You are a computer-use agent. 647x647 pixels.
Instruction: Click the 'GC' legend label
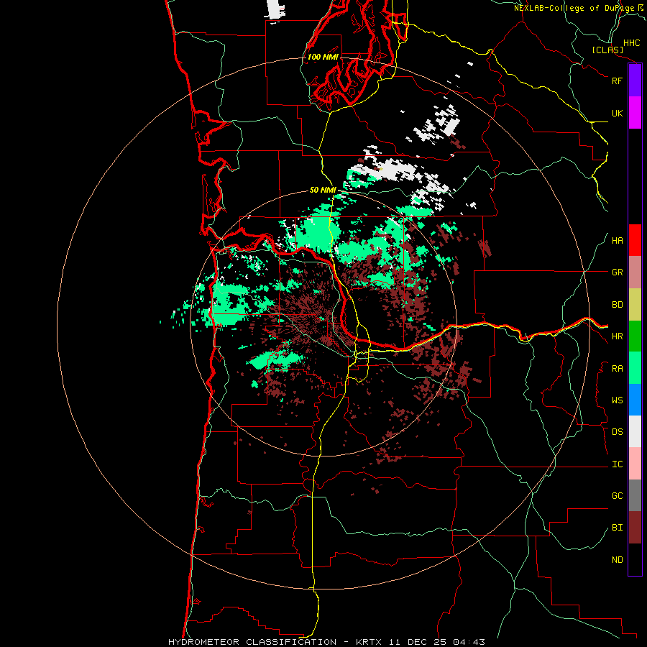click(617, 496)
